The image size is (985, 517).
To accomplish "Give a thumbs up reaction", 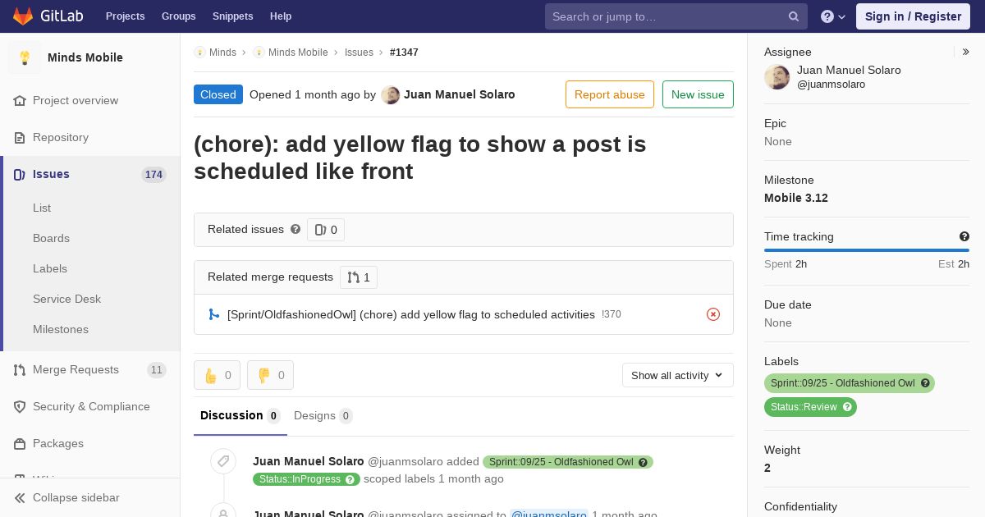I will 217,375.
